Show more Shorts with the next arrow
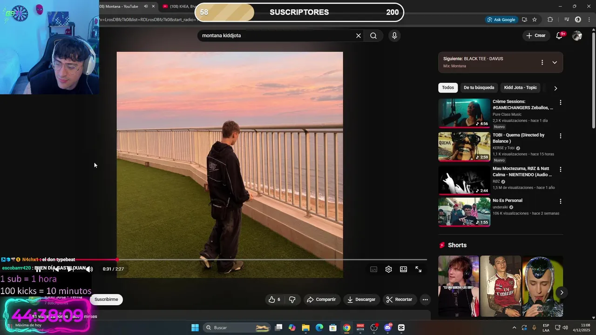The image size is (596, 335). click(x=562, y=293)
